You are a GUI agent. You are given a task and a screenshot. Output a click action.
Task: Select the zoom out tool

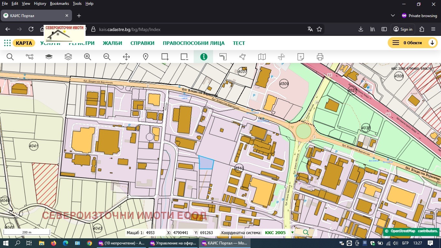pyautogui.click(x=107, y=57)
